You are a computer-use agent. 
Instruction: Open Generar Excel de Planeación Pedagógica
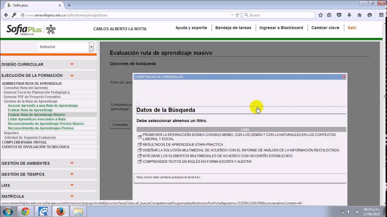(x=37, y=92)
